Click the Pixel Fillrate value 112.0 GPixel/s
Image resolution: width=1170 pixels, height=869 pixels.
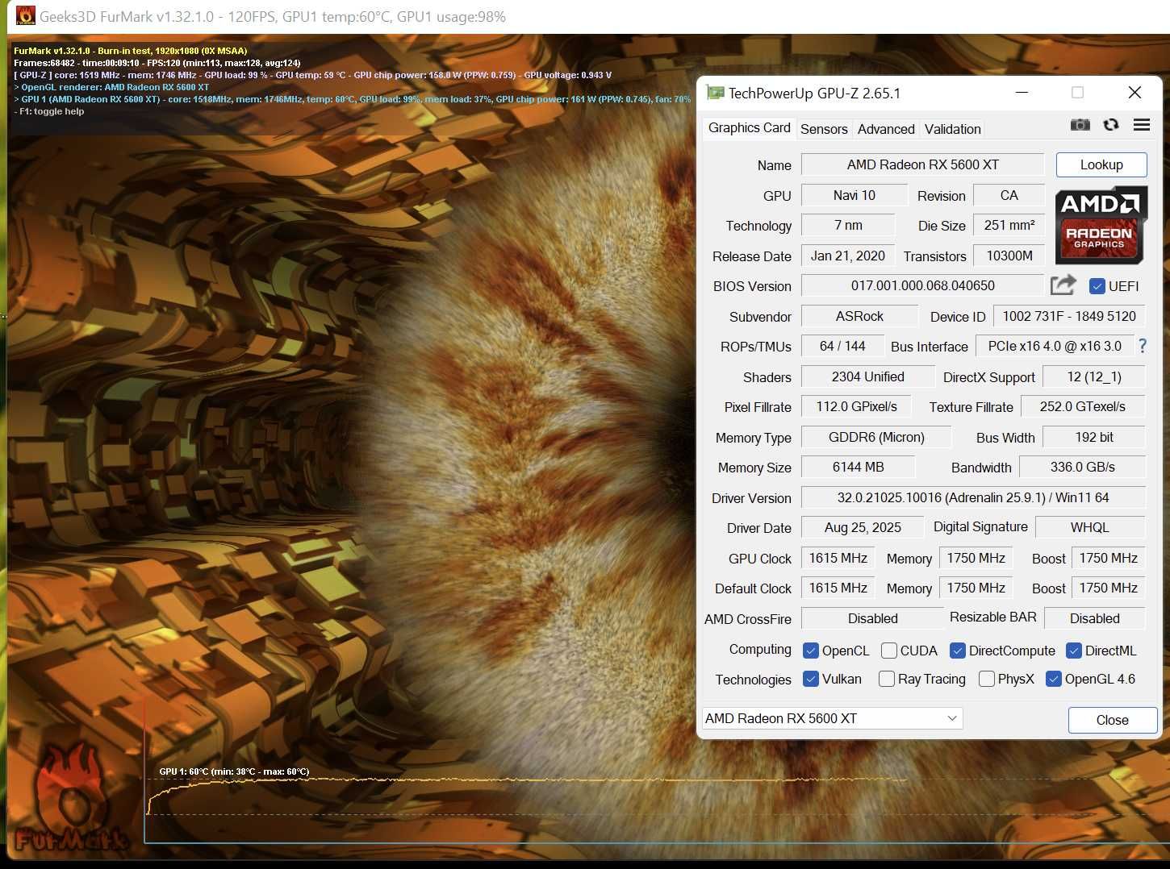(x=856, y=406)
